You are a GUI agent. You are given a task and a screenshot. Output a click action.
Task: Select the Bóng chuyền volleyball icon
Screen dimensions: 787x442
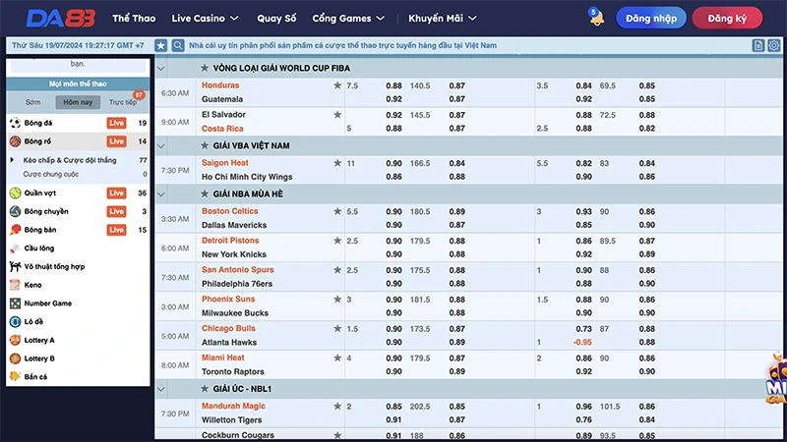15,211
